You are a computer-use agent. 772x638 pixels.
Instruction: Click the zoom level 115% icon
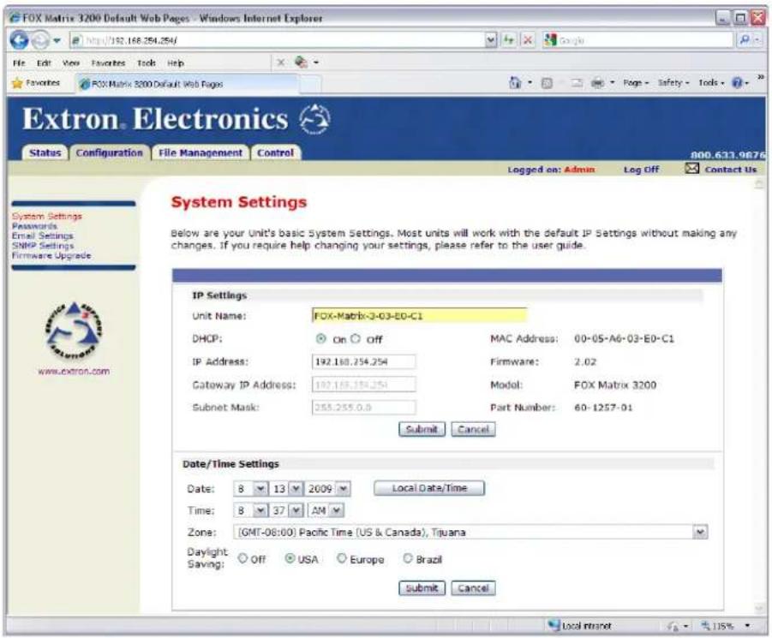pyautogui.click(x=705, y=626)
